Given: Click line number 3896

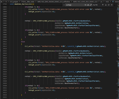Looking at the screenshot, I should (5, 7).
